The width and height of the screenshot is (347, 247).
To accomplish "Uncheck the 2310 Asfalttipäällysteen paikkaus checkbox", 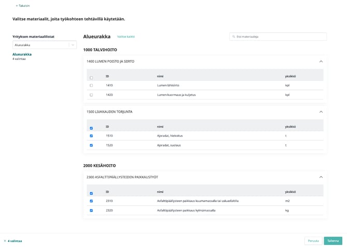I will [91, 201].
